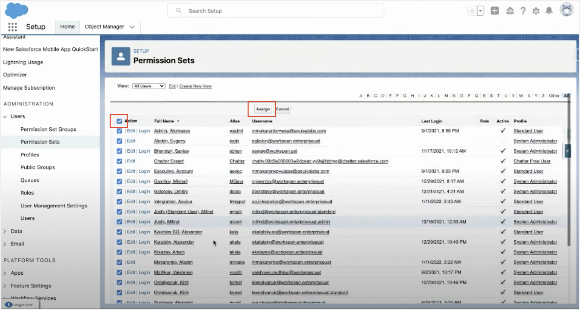Switch to the Home tab
This screenshot has height=310, width=580.
pos(67,27)
